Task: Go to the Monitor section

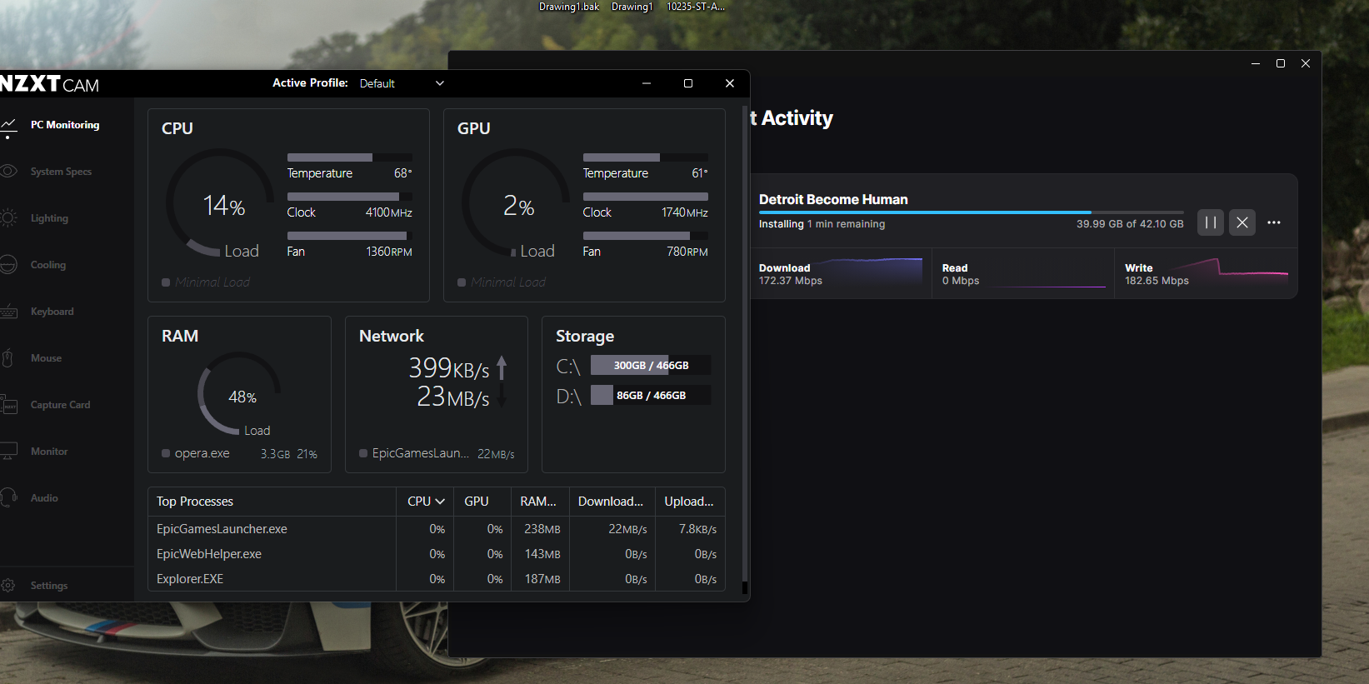Action: [49, 452]
